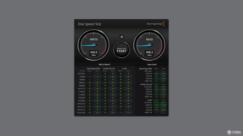The height and width of the screenshot is (136, 243).
Task: Click the H.265 write dash in 12K DCI 24 row
Action: point(121,110)
